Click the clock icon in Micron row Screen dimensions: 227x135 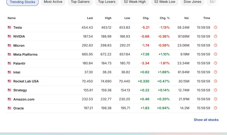coord(216,45)
